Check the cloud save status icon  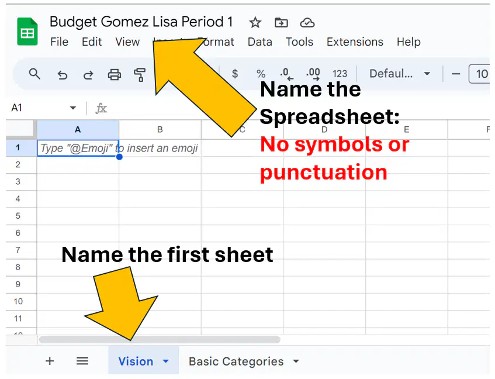coord(307,23)
